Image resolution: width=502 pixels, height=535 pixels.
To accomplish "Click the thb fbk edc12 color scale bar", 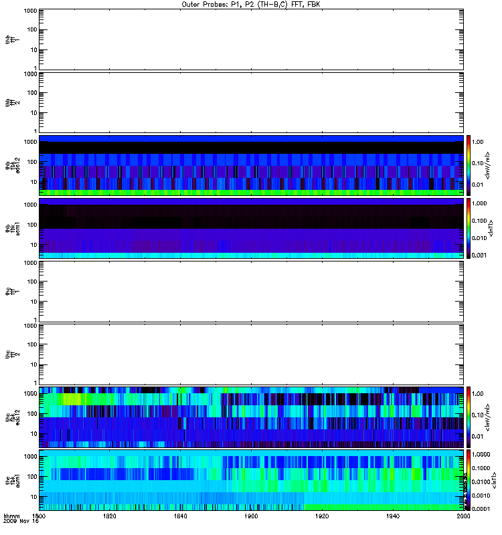I will [469, 165].
